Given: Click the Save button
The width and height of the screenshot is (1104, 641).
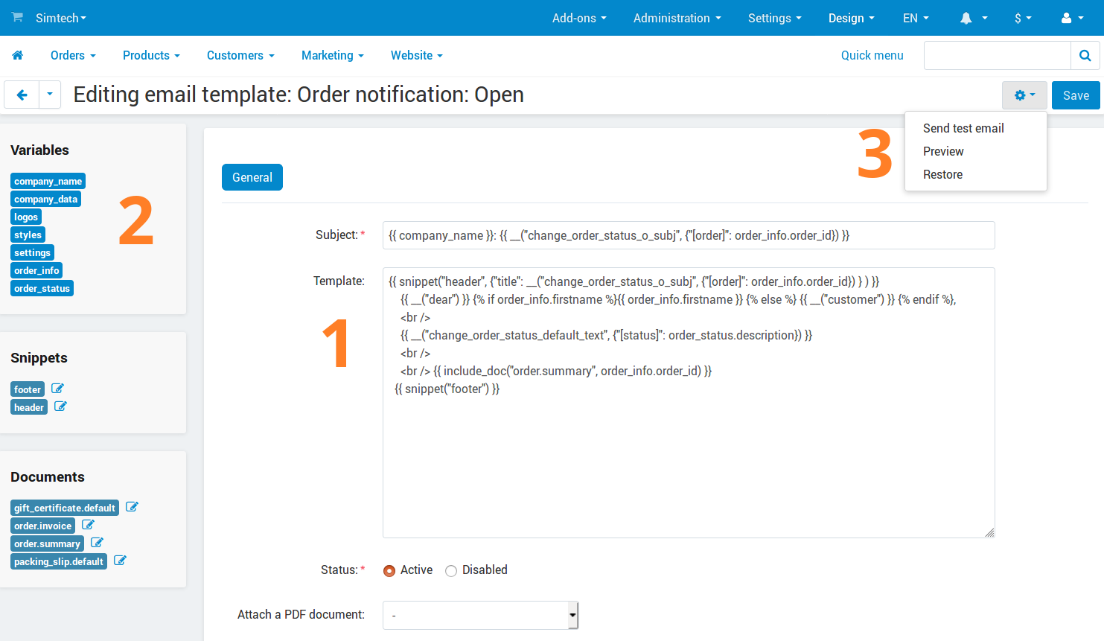Looking at the screenshot, I should click(x=1076, y=95).
